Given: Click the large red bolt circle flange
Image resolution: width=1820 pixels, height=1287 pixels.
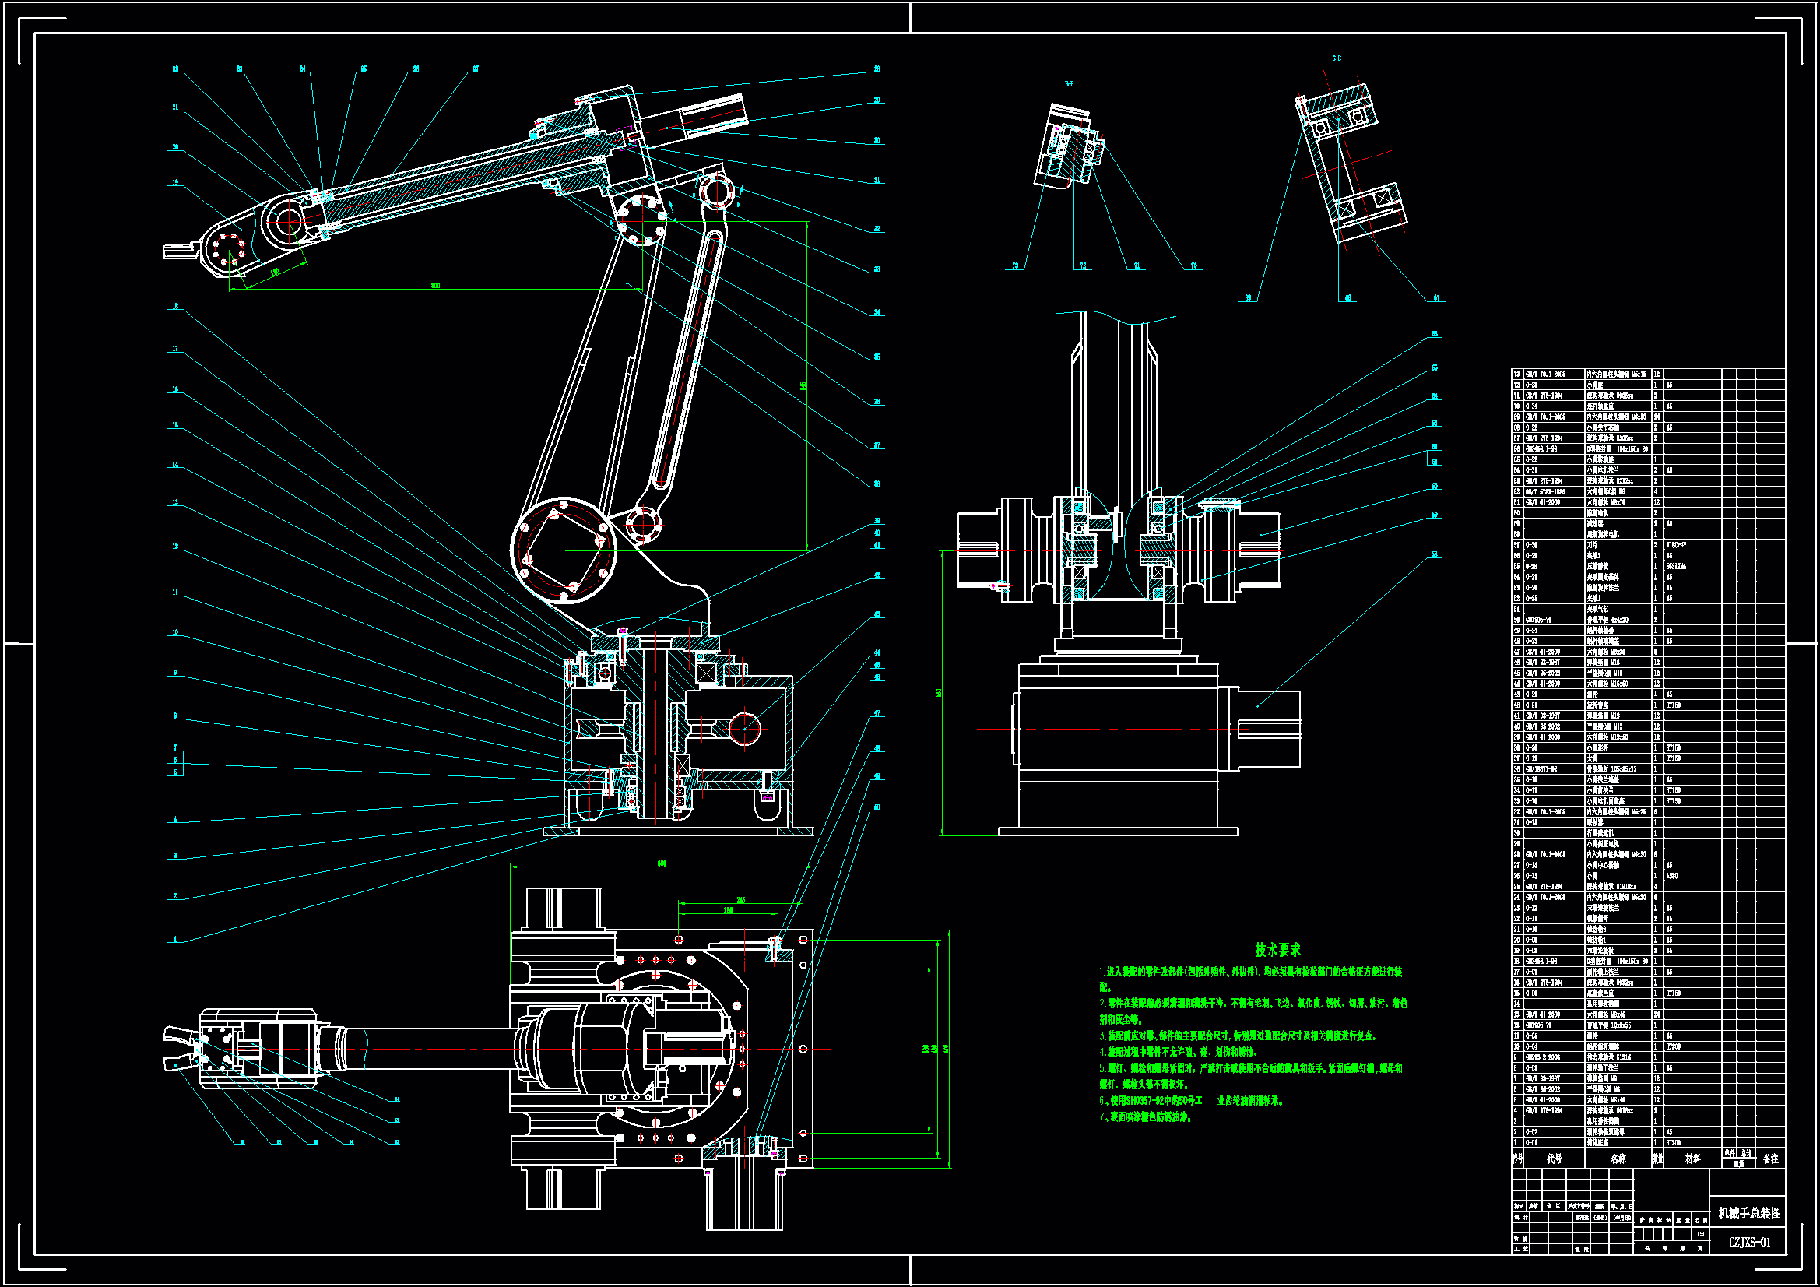Looking at the screenshot, I should click(x=564, y=550).
